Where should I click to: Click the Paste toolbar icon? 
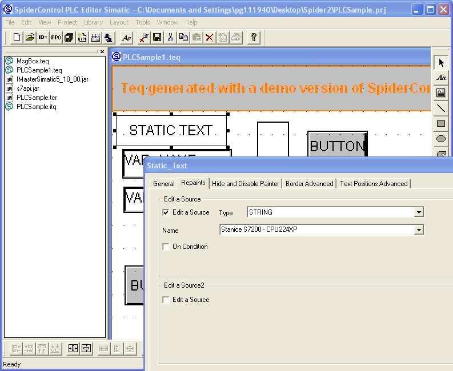click(x=197, y=37)
